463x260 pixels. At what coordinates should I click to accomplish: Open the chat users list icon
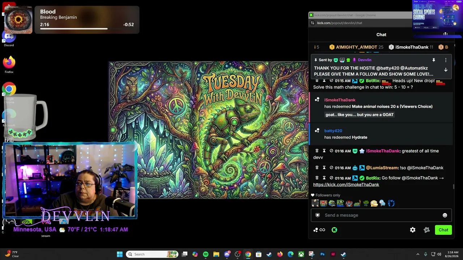(x=445, y=34)
